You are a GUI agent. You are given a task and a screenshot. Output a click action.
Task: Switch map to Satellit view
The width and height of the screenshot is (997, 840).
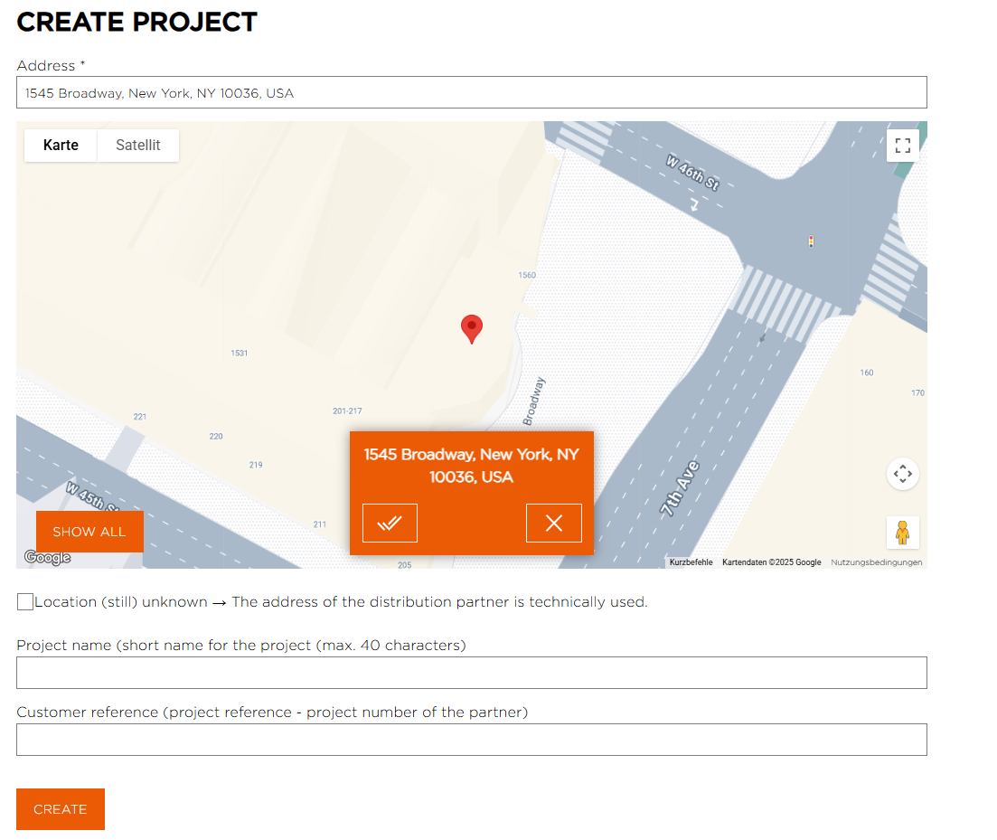click(138, 146)
